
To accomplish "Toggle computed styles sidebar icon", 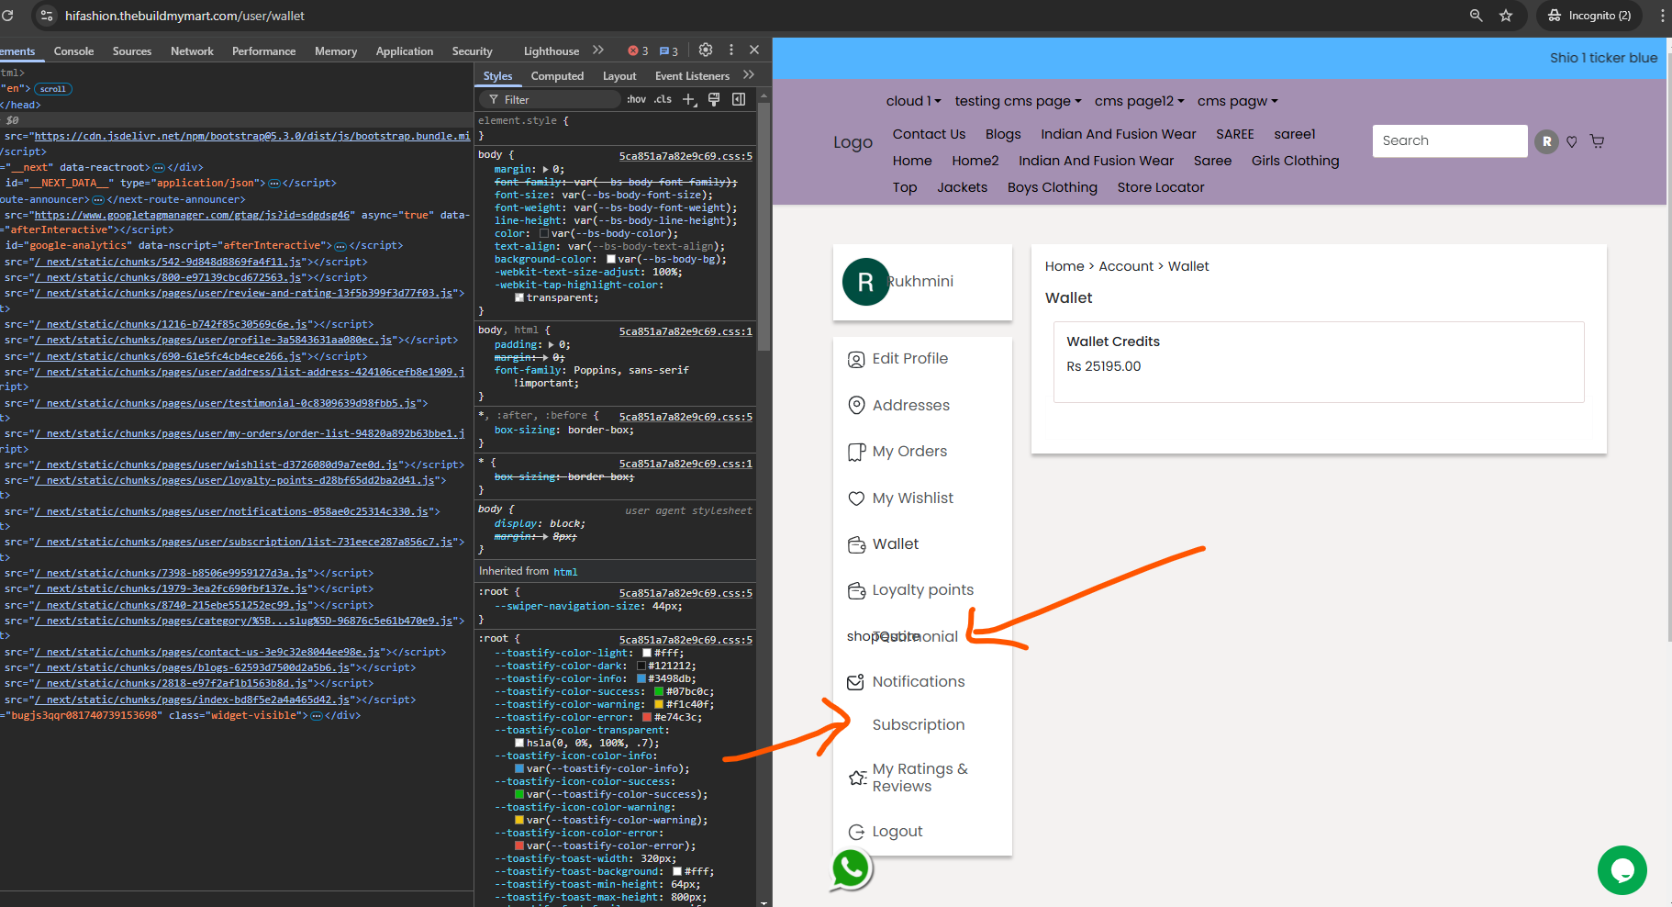I will (x=739, y=99).
